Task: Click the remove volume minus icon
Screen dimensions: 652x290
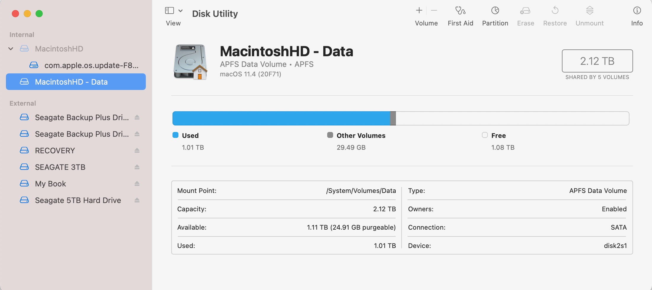Action: (x=434, y=10)
